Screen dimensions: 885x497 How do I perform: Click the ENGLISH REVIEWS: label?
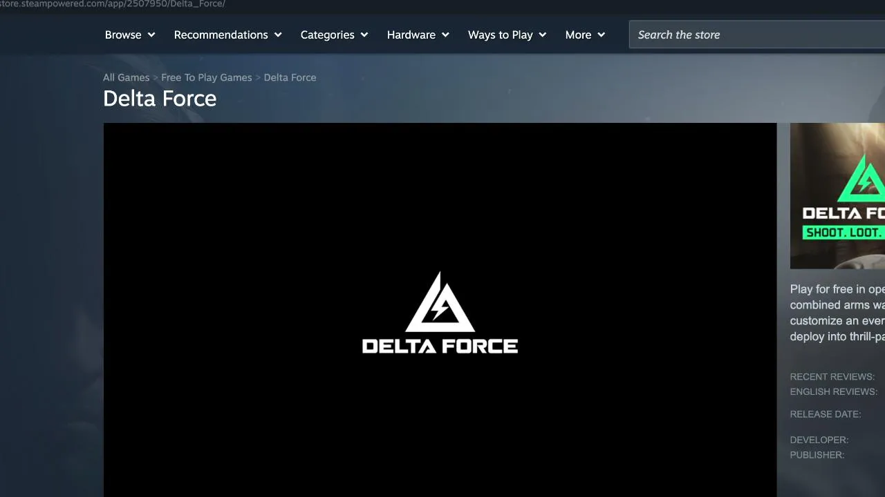[x=834, y=391]
